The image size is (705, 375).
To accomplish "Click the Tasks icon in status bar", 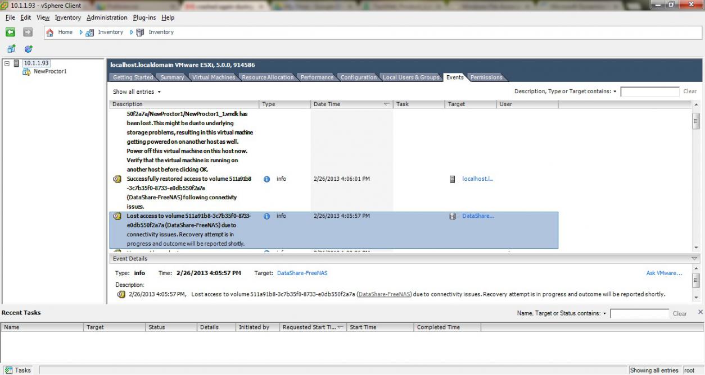I will [x=8, y=370].
